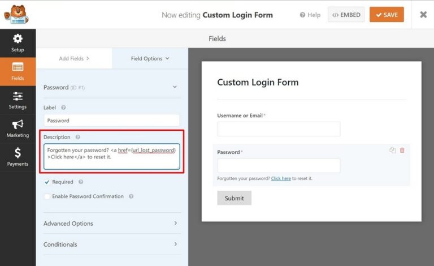The width and height of the screenshot is (434, 266).
Task: Click the orange Save button
Action: (387, 15)
